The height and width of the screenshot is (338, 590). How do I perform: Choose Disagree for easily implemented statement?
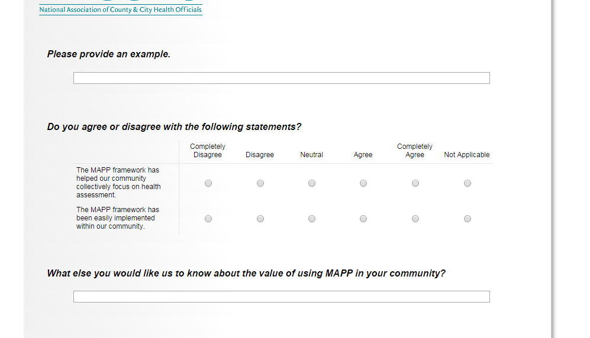pyautogui.click(x=260, y=219)
